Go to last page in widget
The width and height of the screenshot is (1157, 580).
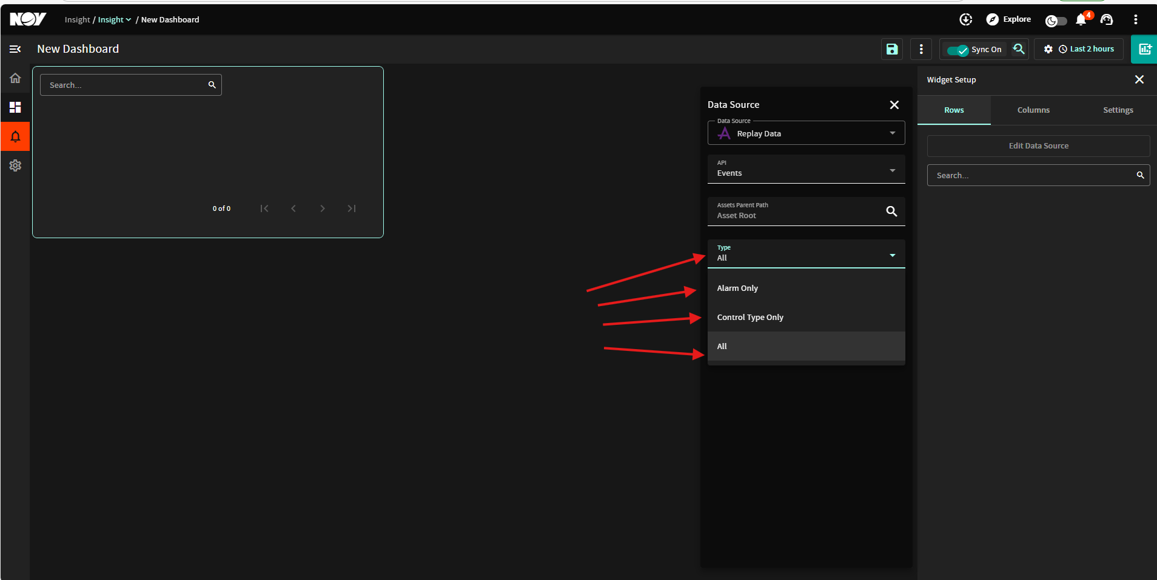(352, 208)
